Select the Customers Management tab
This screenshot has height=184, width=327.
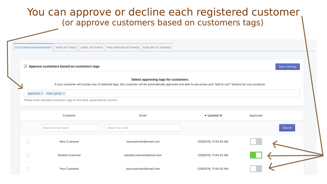click(x=33, y=47)
